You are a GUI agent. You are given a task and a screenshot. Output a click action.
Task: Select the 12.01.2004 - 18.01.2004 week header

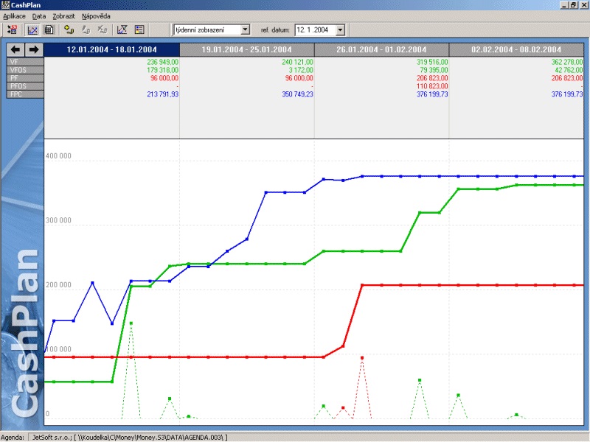click(112, 49)
